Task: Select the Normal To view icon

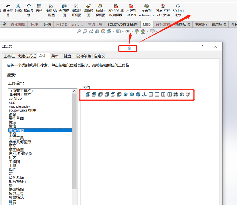Action: pos(144,94)
